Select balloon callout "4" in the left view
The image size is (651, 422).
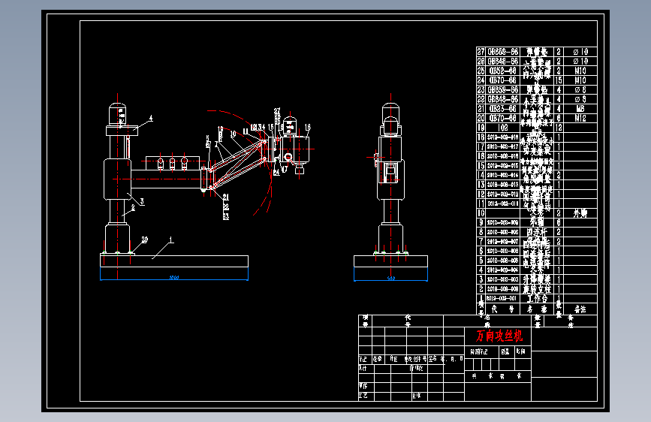coord(151,119)
